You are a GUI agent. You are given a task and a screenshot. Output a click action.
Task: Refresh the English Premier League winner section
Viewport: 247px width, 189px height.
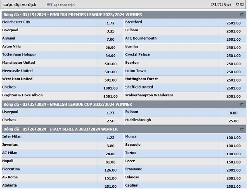coord(242,14)
